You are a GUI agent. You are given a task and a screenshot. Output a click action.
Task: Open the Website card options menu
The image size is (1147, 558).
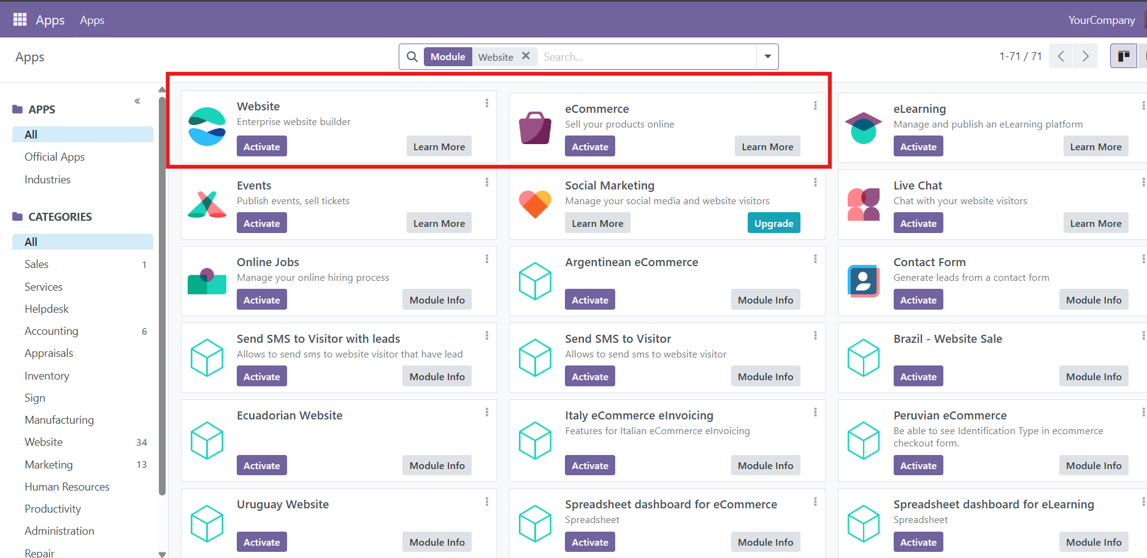487,103
